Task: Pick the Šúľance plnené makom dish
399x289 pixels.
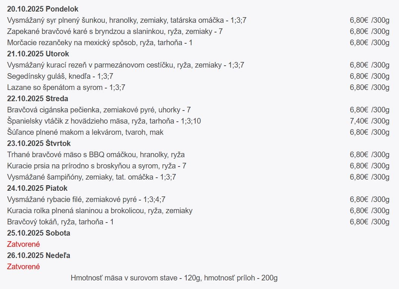Action: pos(85,132)
